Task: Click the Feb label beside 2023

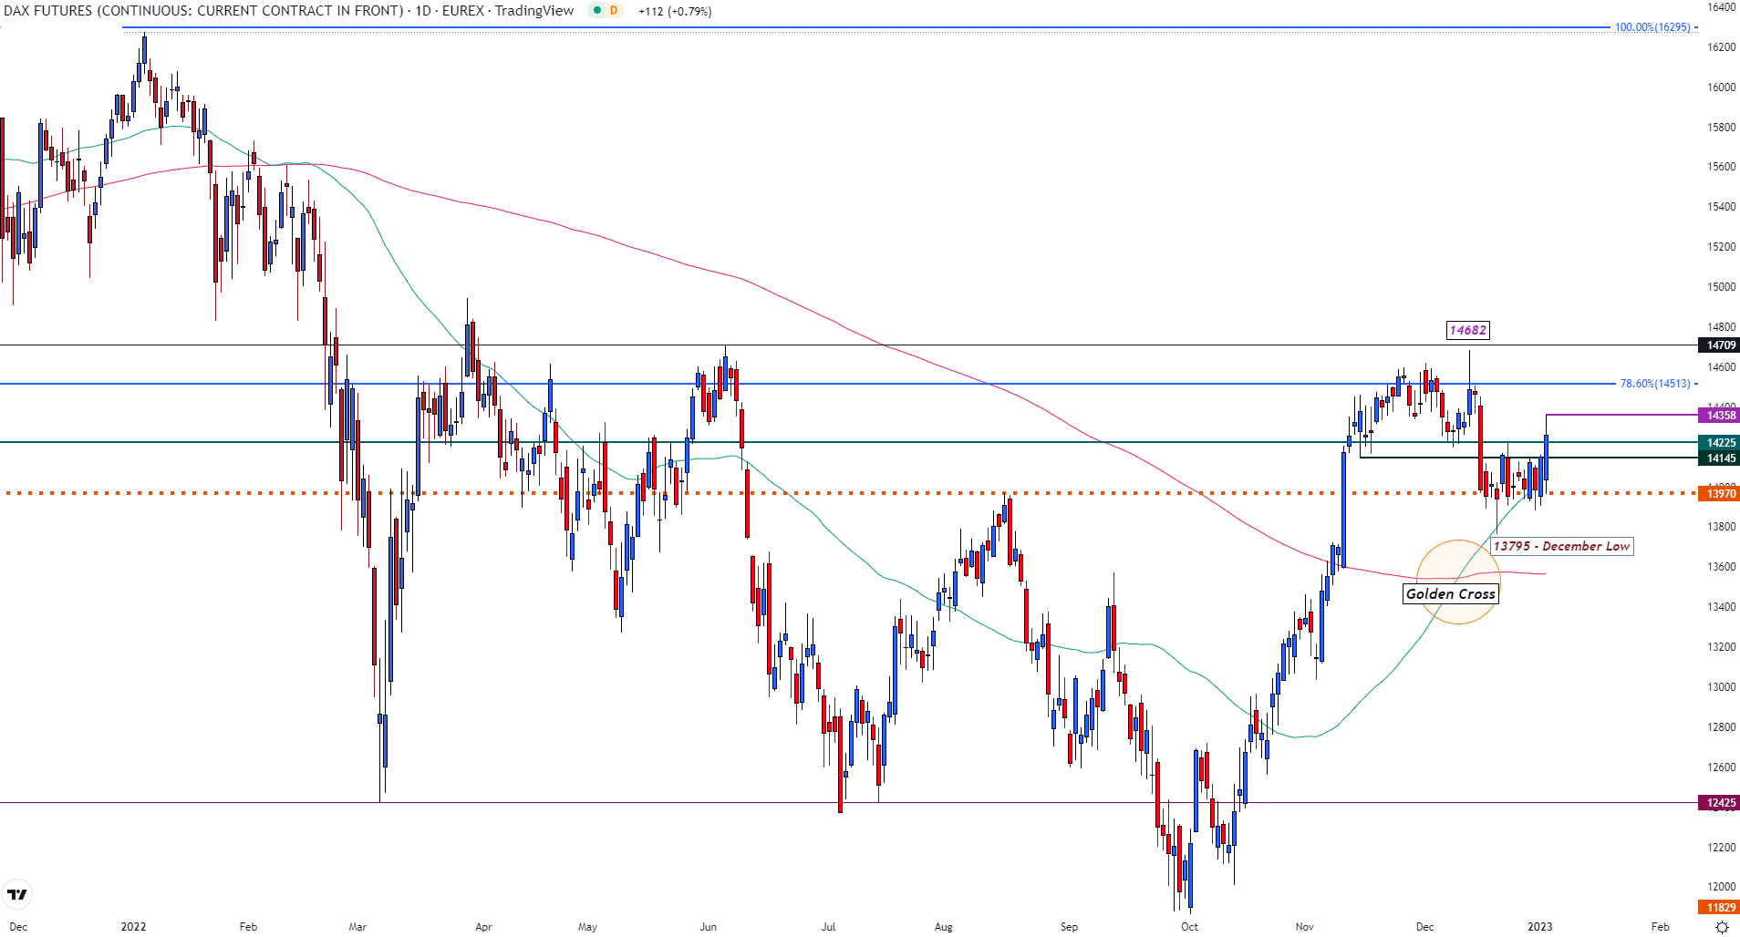Action: pyautogui.click(x=1660, y=927)
